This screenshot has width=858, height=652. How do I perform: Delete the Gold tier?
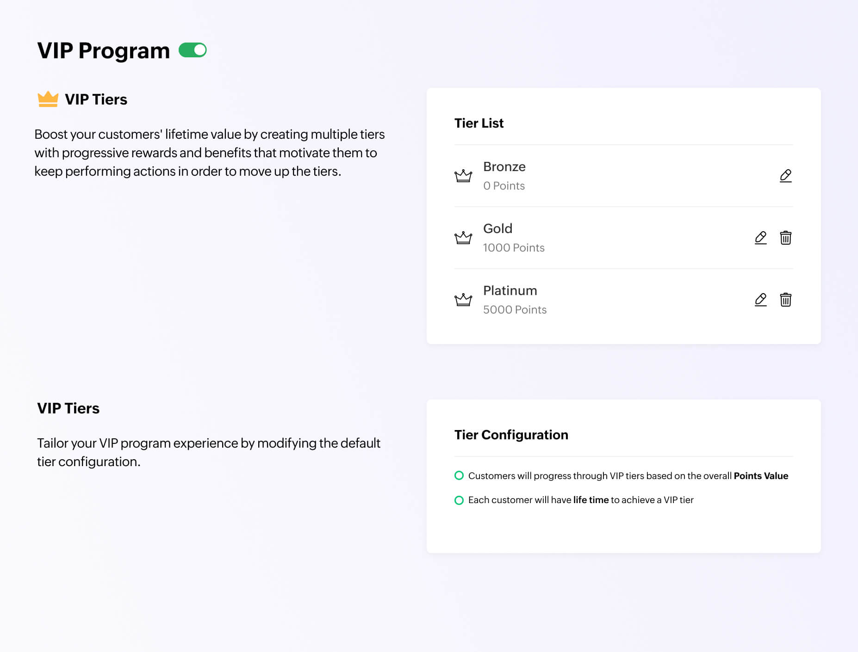pos(785,238)
